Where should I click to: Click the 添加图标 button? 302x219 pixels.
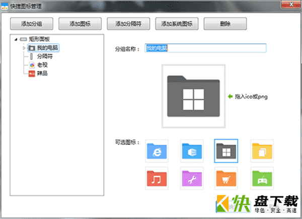(80, 24)
